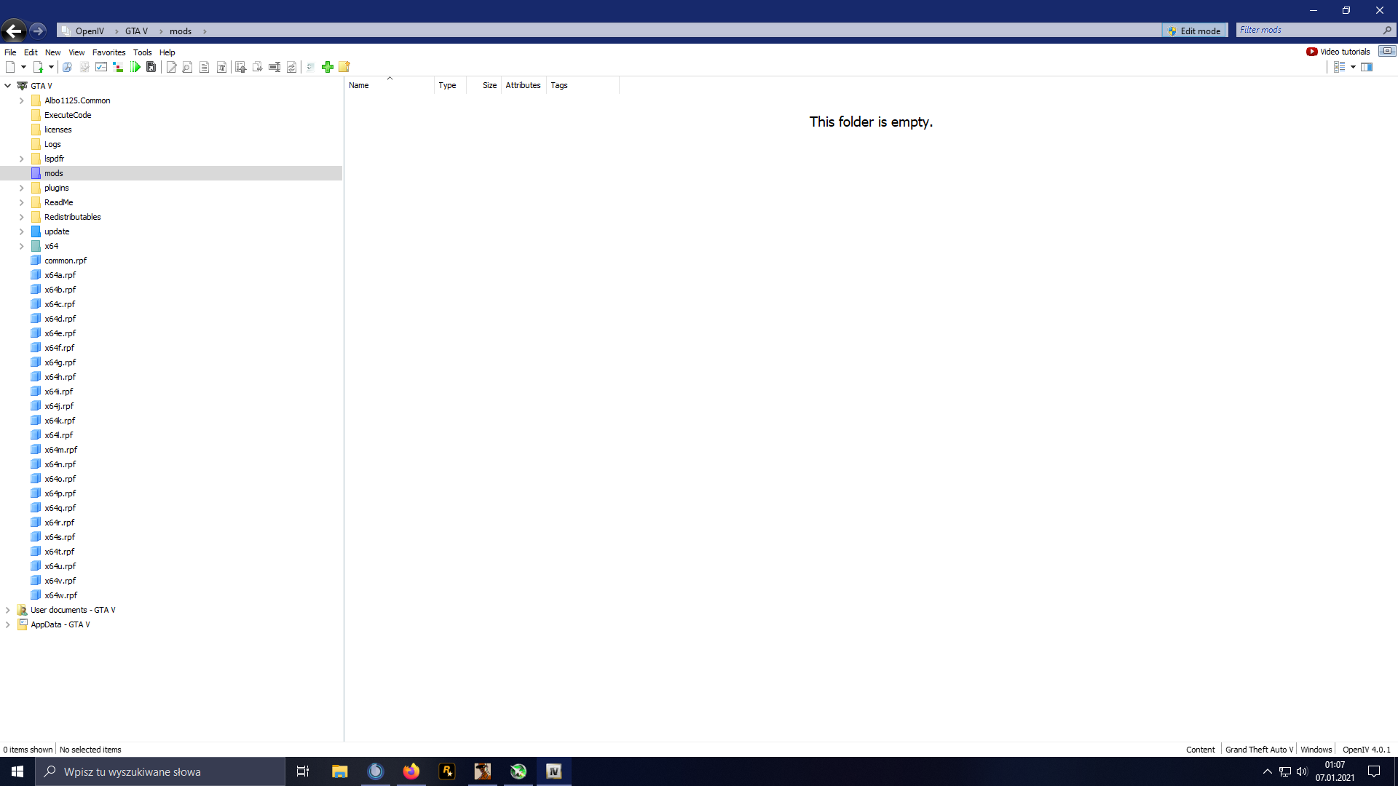This screenshot has height=786, width=1398.
Task: Open the Favorites menu
Action: [x=108, y=52]
